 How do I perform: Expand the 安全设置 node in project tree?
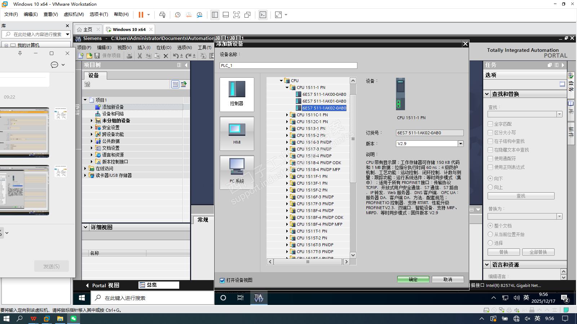coord(92,127)
